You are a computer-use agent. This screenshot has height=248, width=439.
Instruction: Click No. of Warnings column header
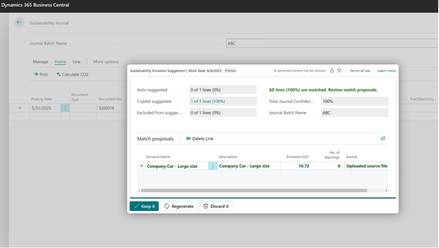(332, 155)
